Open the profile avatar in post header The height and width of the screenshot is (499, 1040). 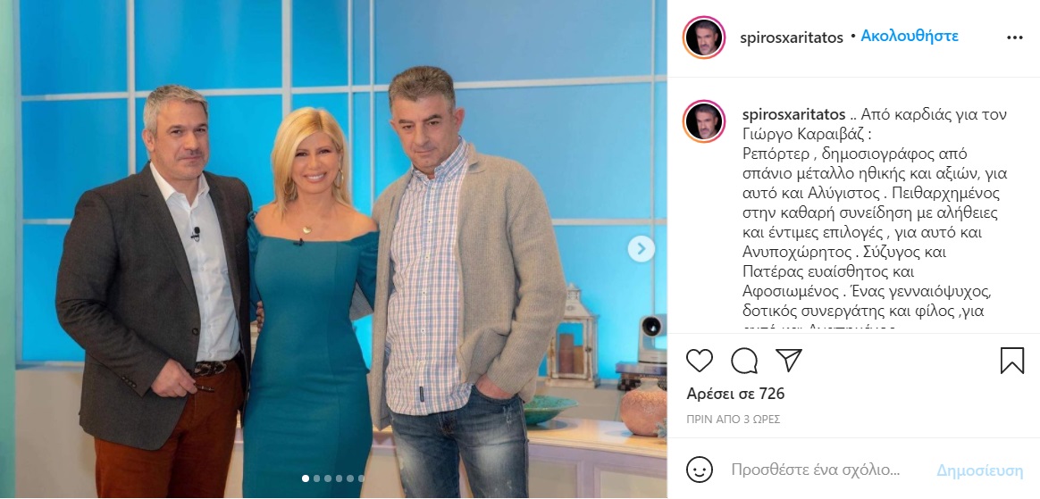704,37
